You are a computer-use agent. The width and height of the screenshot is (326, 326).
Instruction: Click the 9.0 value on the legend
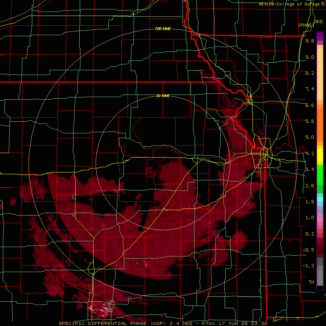coord(310,57)
